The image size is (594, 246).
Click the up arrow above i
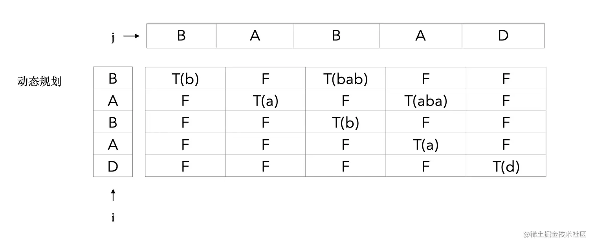pyautogui.click(x=113, y=195)
